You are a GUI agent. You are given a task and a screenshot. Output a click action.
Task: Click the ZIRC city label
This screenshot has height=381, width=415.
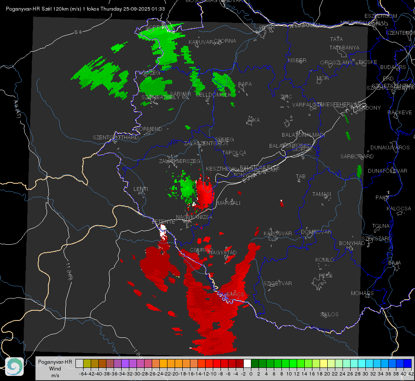pyautogui.click(x=286, y=97)
